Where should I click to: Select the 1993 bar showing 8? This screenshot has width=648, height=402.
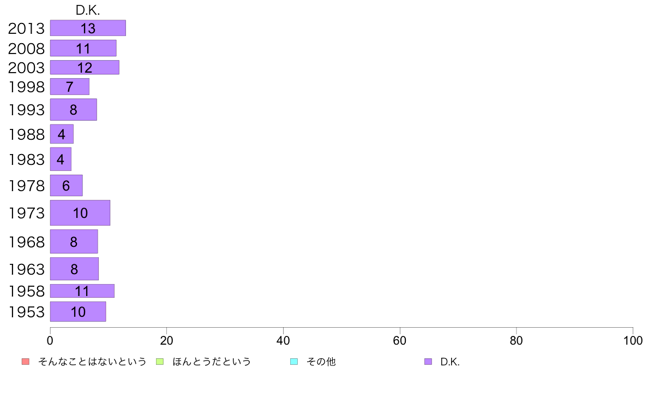click(x=74, y=110)
